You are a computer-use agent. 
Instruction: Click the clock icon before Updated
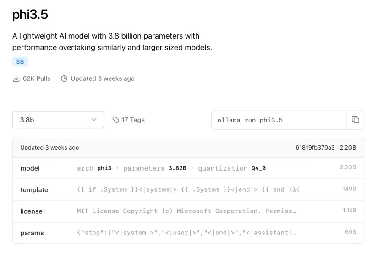(x=64, y=78)
